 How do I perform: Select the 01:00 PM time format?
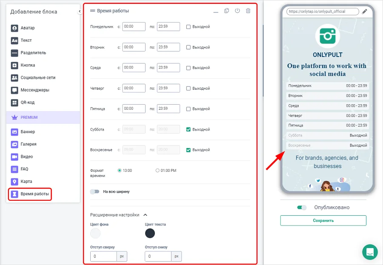(x=157, y=171)
